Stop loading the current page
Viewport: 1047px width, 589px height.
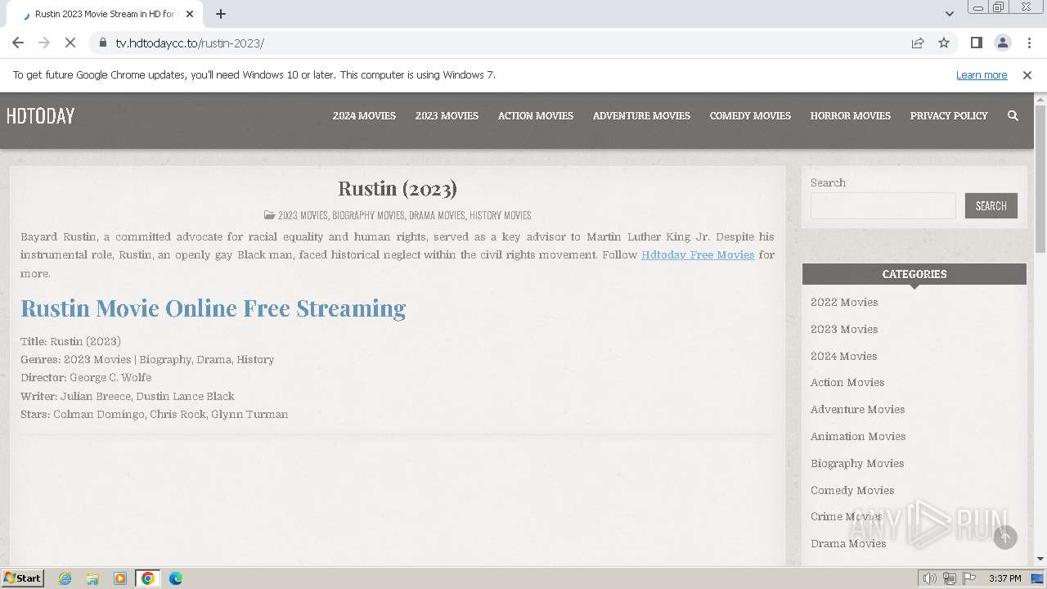tap(70, 43)
